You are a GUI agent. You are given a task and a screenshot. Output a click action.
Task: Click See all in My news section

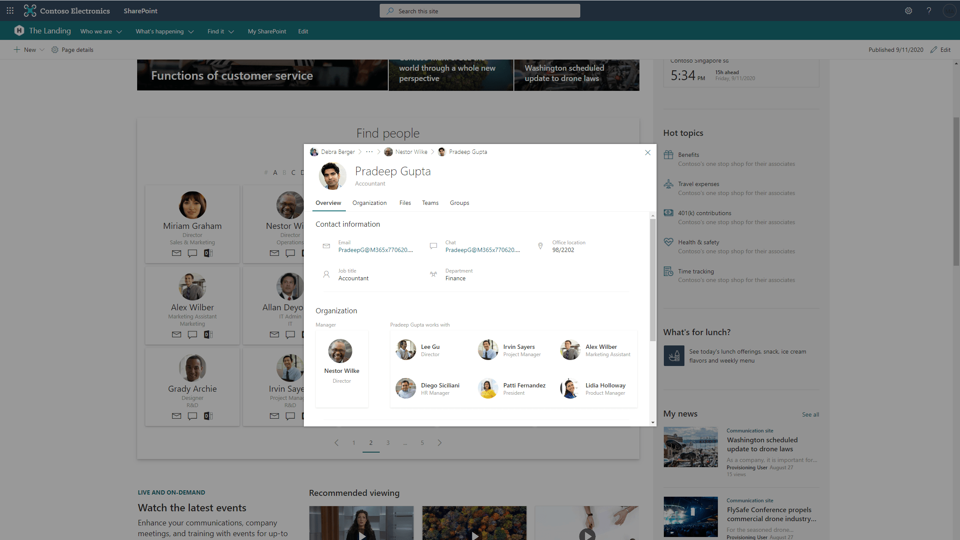pos(810,414)
